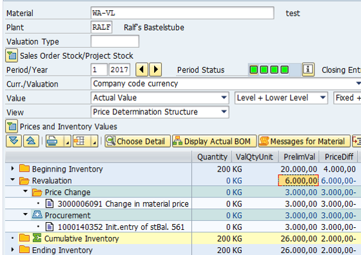Click the Cumulative Inventory folder icon
361x255 pixels.
[x=24, y=238]
